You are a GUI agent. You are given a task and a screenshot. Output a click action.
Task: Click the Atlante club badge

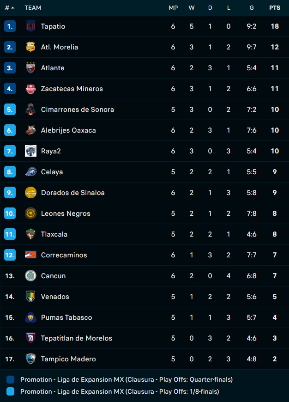click(30, 68)
